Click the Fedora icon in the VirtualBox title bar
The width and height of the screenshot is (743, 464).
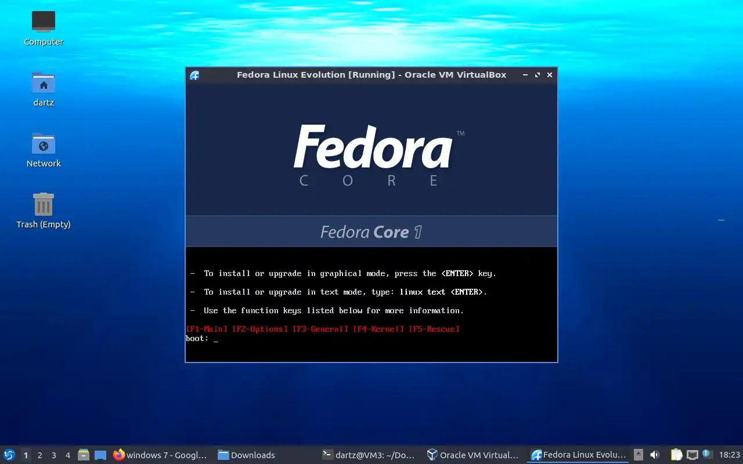point(194,75)
